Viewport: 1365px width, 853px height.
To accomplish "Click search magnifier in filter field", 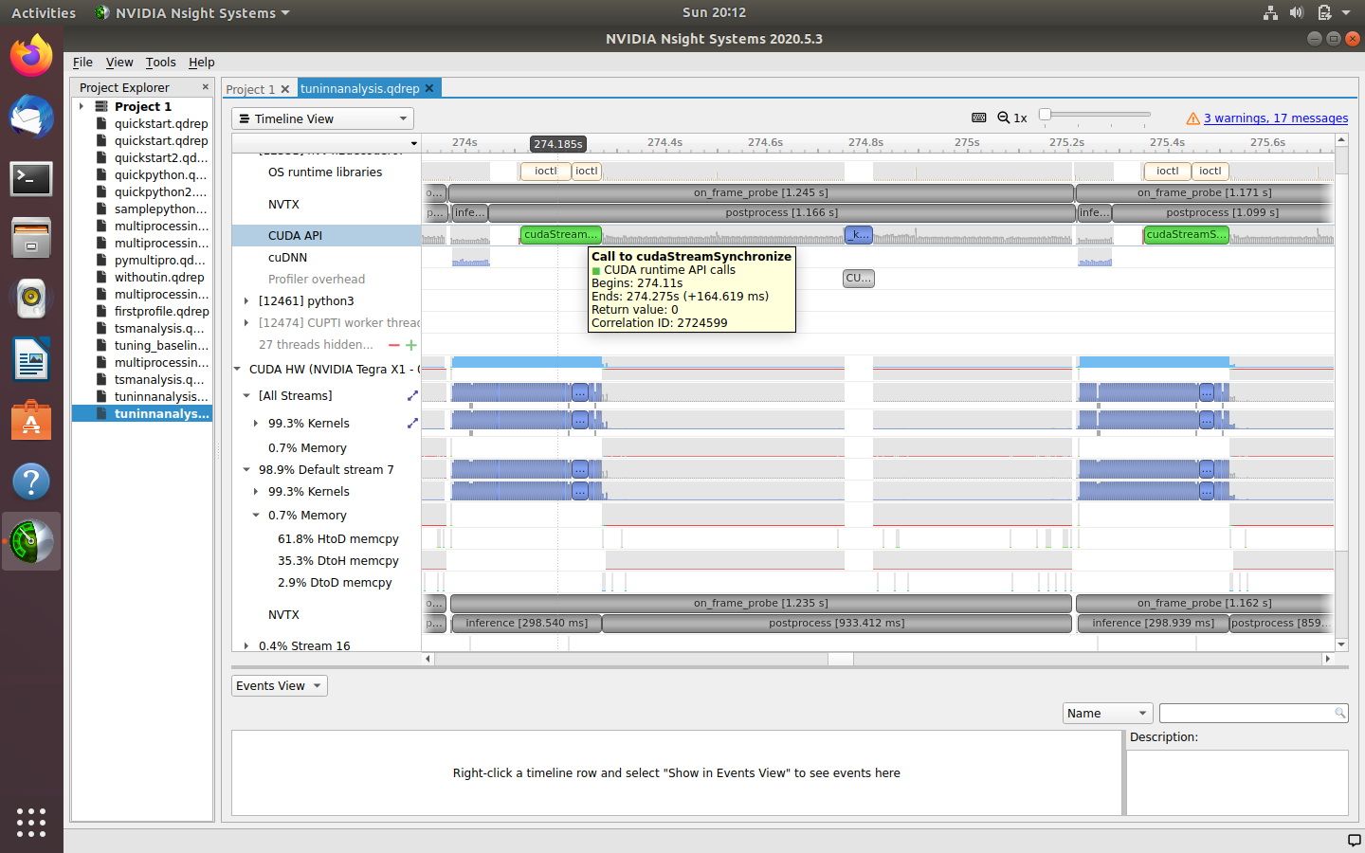I will 1339,713.
